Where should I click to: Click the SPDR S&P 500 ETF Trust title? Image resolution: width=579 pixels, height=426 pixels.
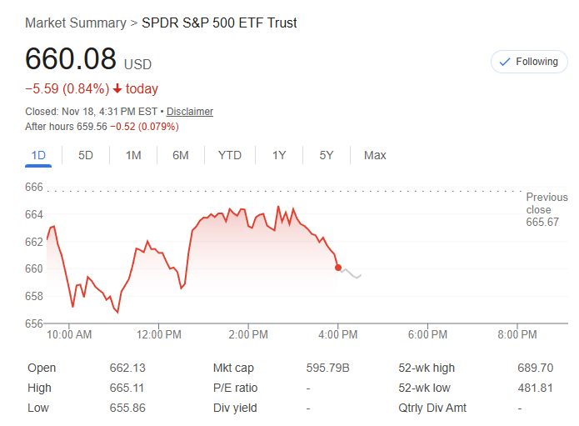pyautogui.click(x=219, y=23)
